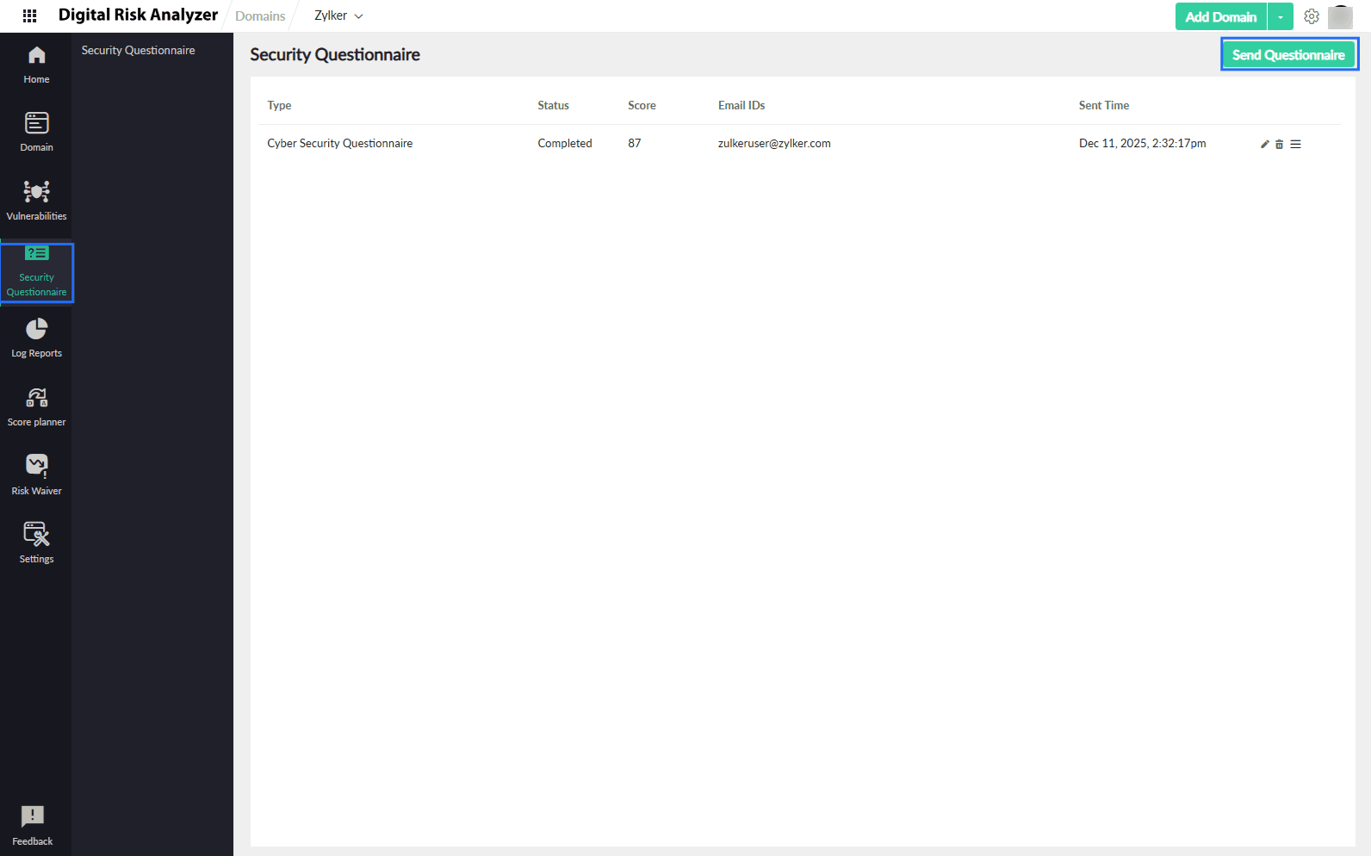Viewport: 1371px width, 856px height.
Task: Delete the Cyber Security Questionnaire entry
Action: (1280, 145)
